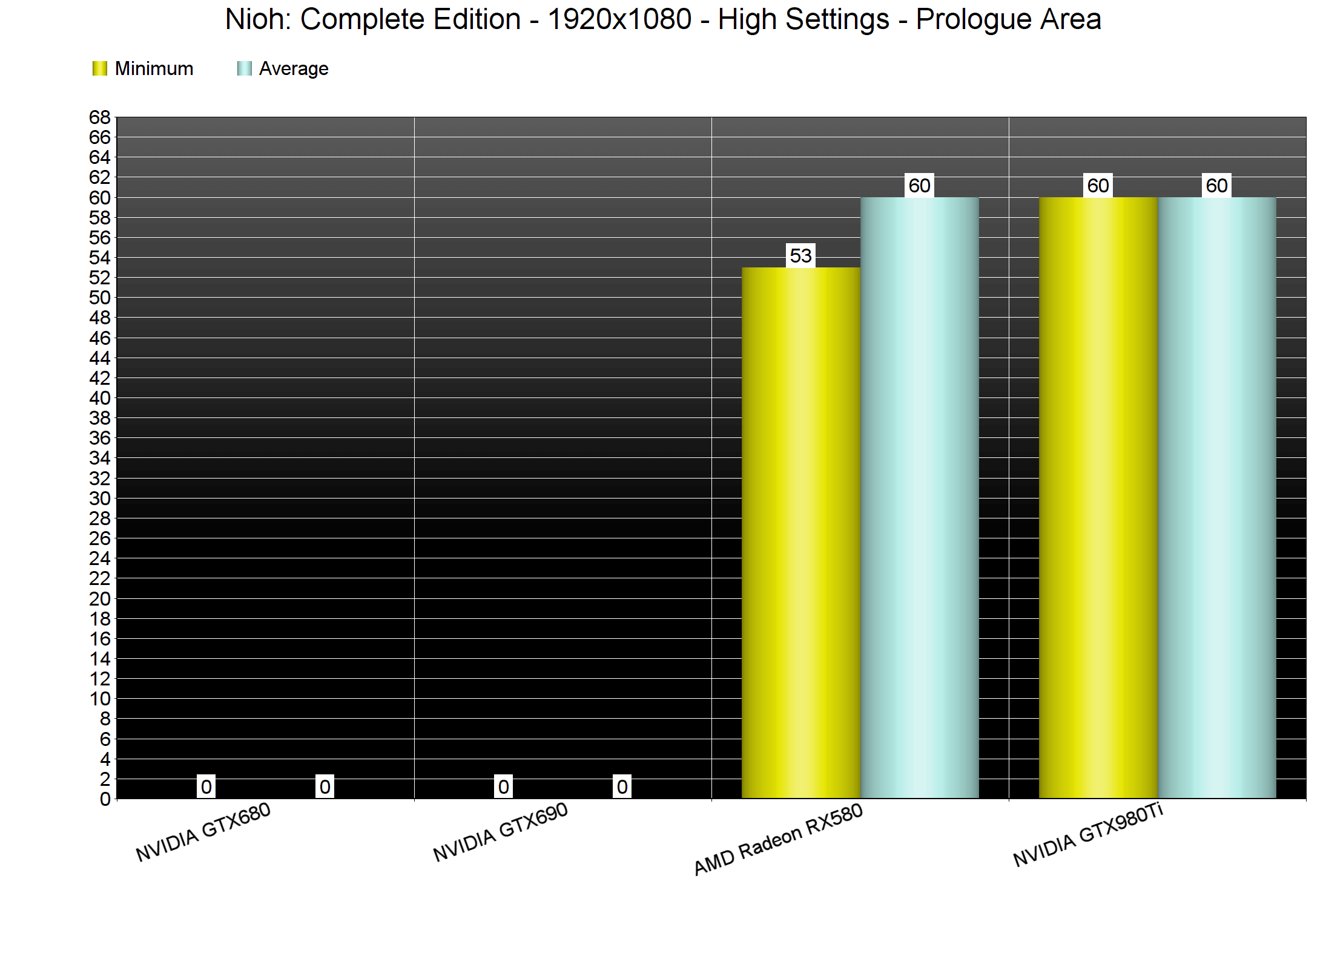
Task: Click the GTX980Ti yellow Minimum bar
Action: [1098, 497]
